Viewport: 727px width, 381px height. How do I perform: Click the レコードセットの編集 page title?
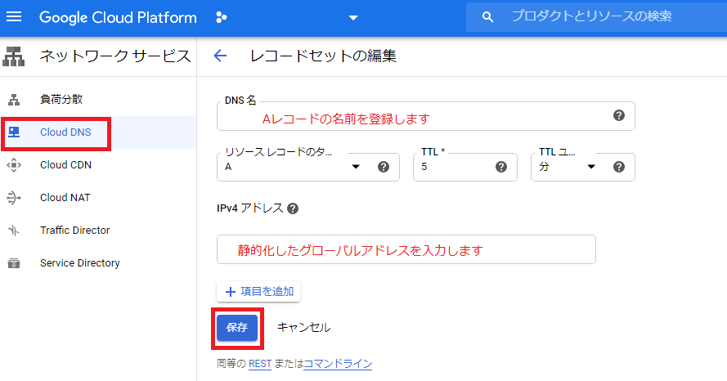[x=323, y=56]
